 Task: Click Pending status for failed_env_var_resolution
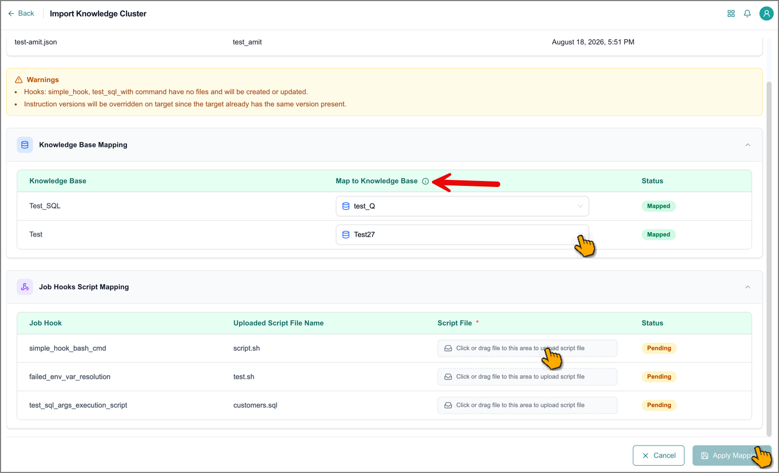click(x=659, y=377)
